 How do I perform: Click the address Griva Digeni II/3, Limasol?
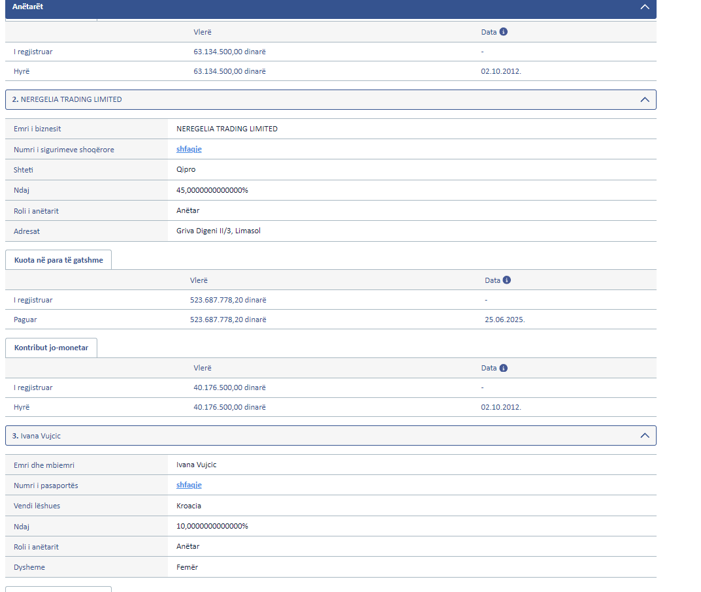point(218,231)
